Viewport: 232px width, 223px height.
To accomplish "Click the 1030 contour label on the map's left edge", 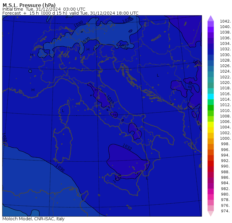I will (x=5, y=137).
